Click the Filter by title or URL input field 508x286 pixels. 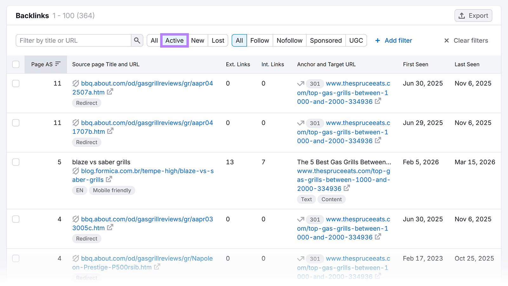tap(73, 40)
